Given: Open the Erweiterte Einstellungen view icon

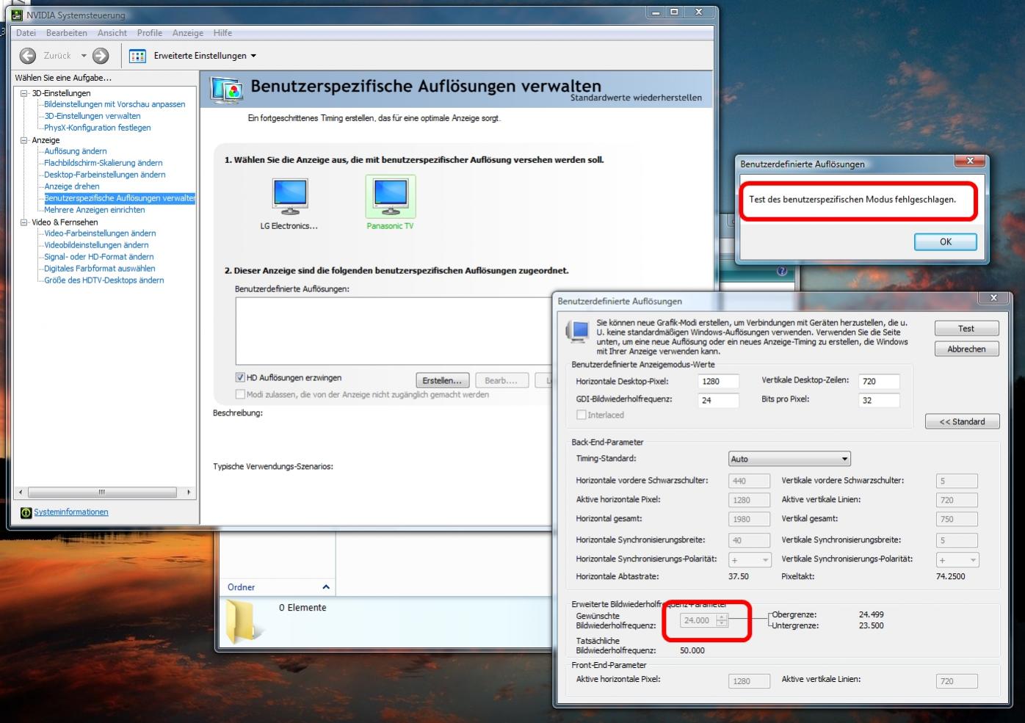Looking at the screenshot, I should (x=137, y=56).
